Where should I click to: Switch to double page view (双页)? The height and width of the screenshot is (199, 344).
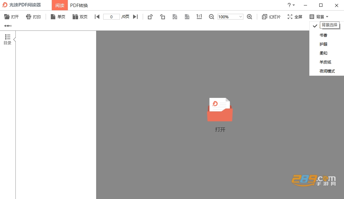pyautogui.click(x=80, y=17)
